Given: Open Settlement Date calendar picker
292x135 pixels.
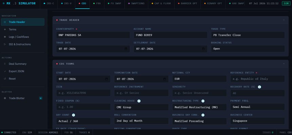Looking at the screenshot, I should pyautogui.click(x=203, y=49).
